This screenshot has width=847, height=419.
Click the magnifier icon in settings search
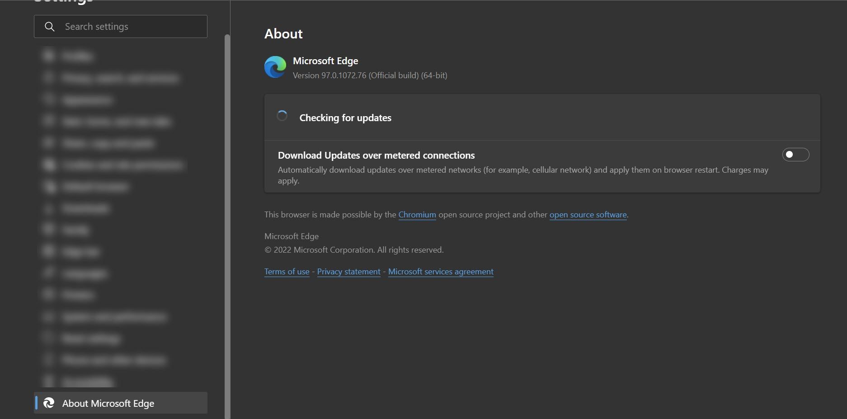50,26
